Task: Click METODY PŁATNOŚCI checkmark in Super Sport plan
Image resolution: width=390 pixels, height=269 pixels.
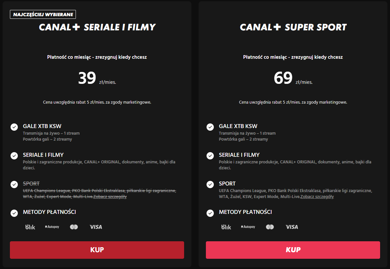Action: pyautogui.click(x=210, y=213)
